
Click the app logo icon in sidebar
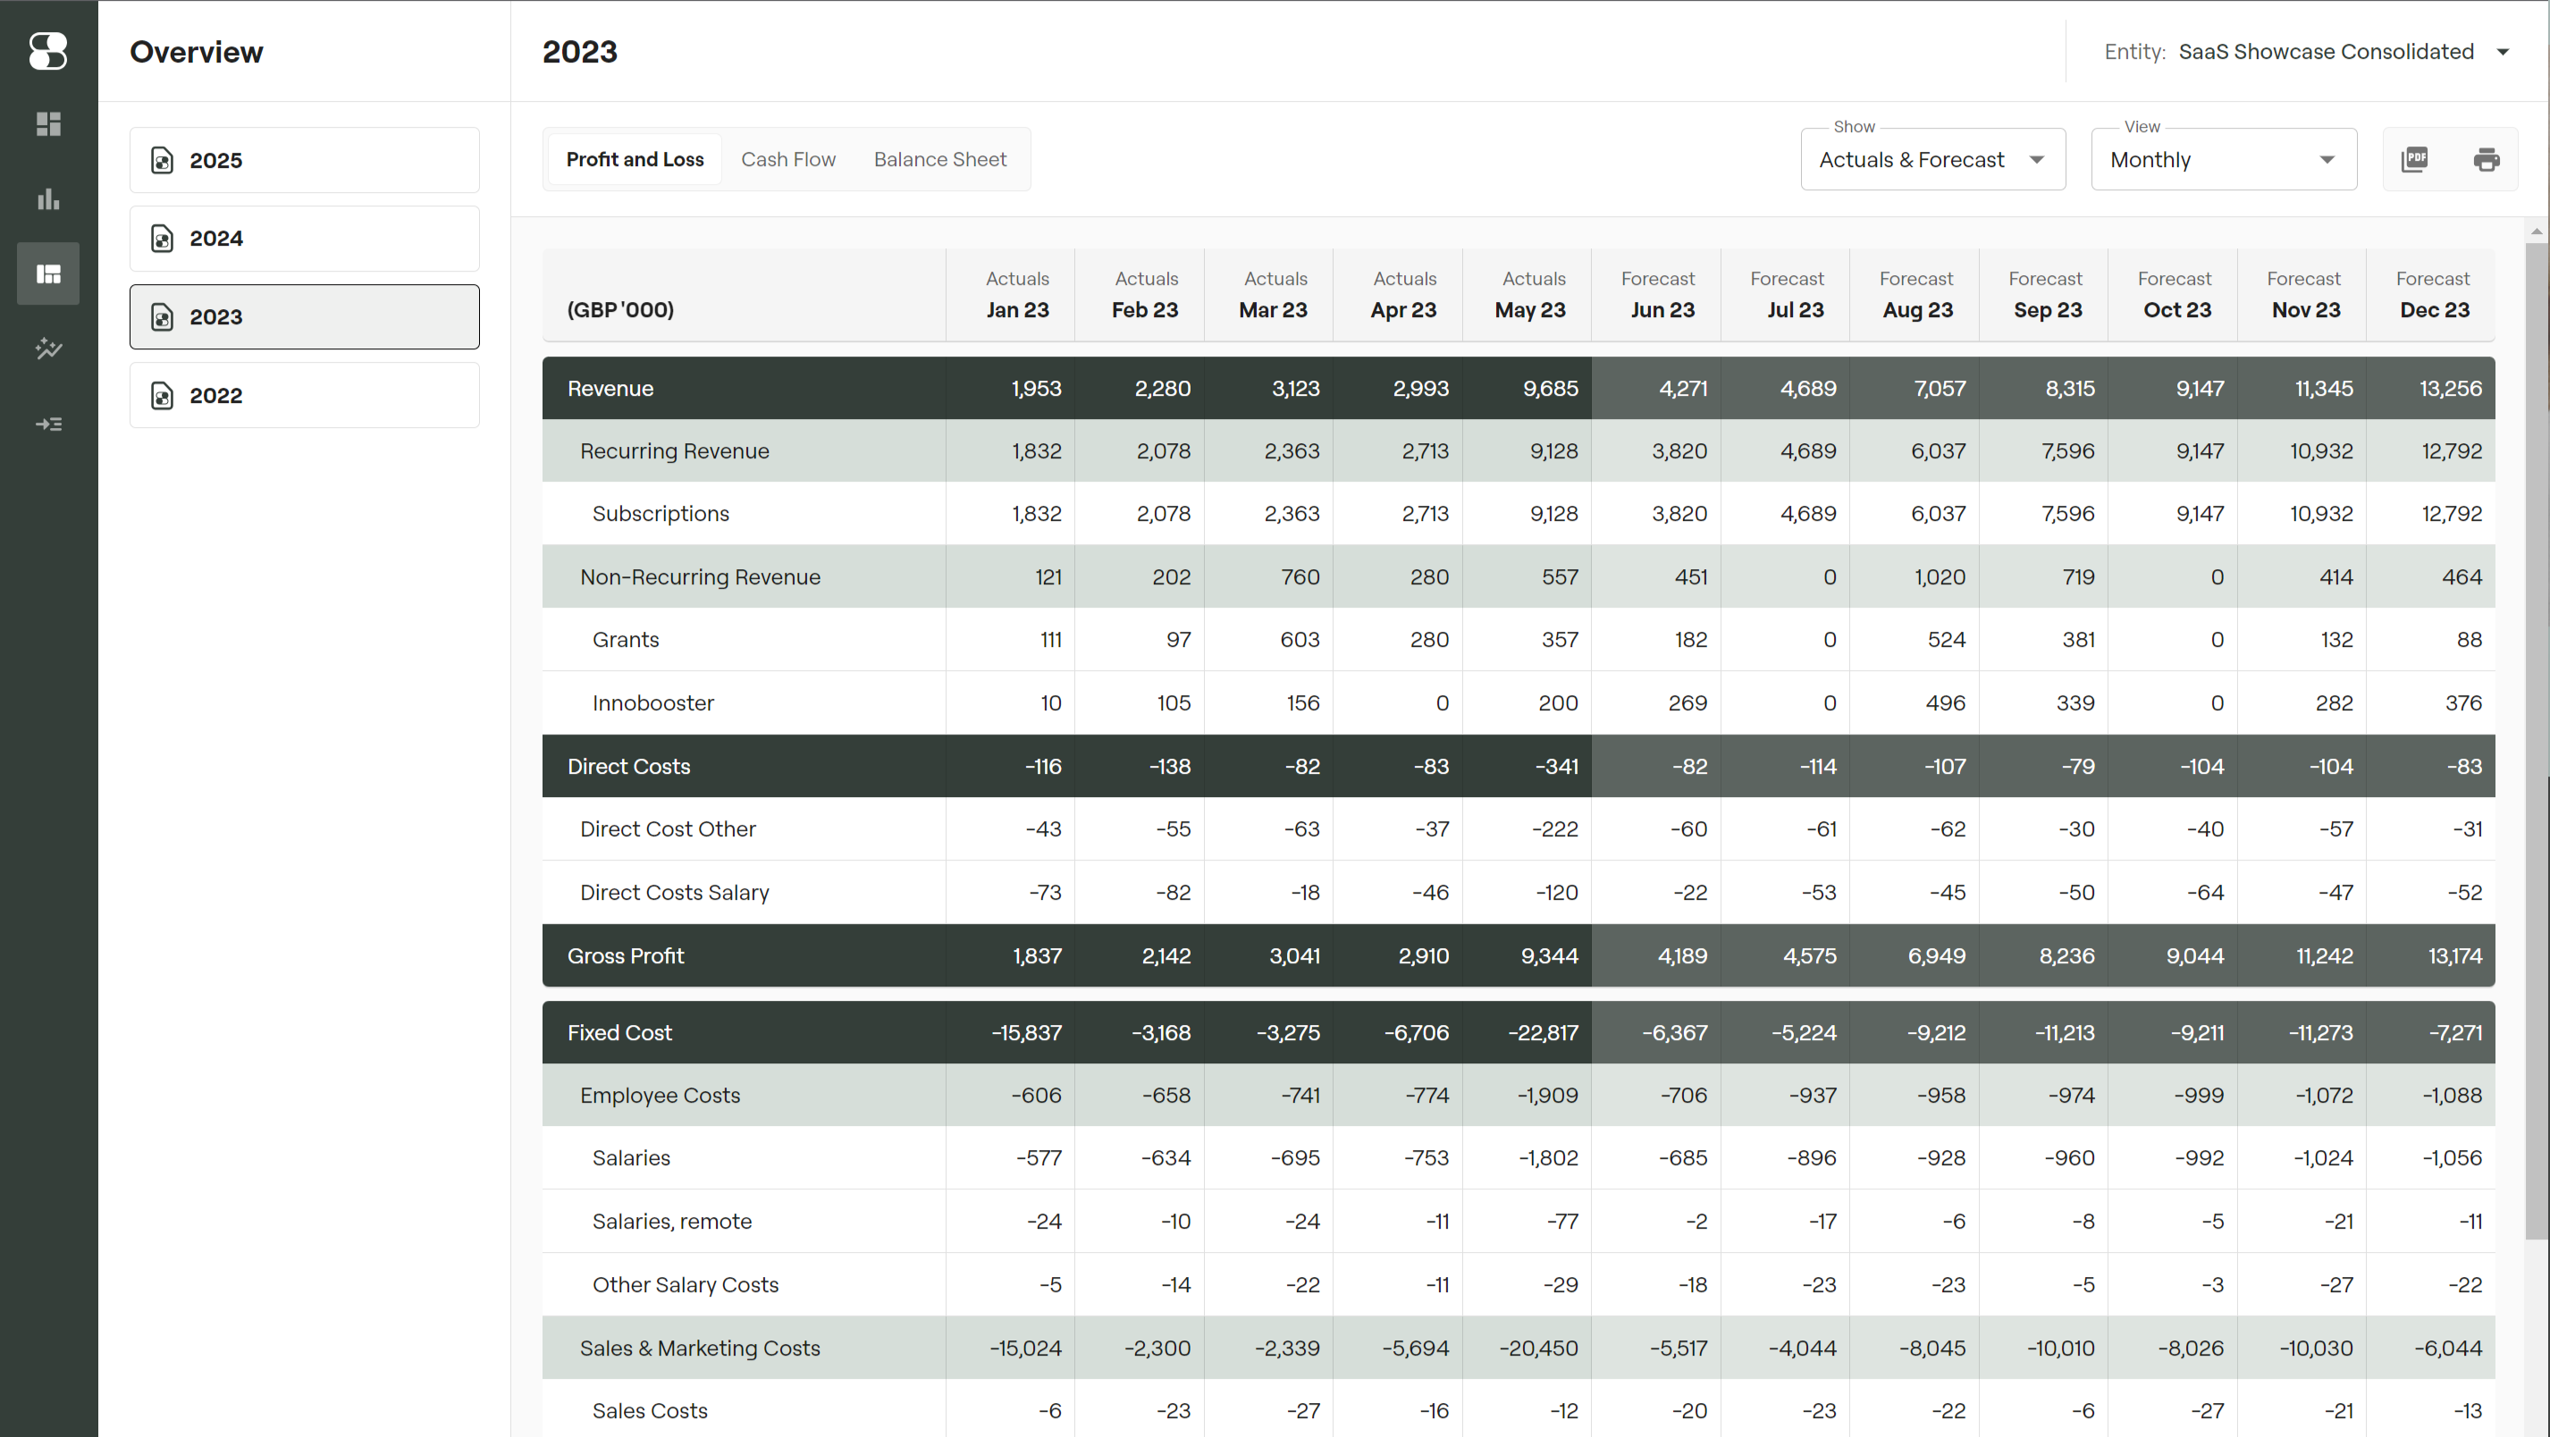pyautogui.click(x=47, y=52)
